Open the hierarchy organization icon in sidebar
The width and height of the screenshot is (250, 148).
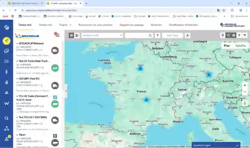click(x=7, y=129)
